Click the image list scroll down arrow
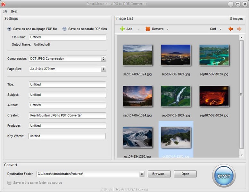Image resolution: width=249 pixels, height=192 pixels. pos(241,155)
